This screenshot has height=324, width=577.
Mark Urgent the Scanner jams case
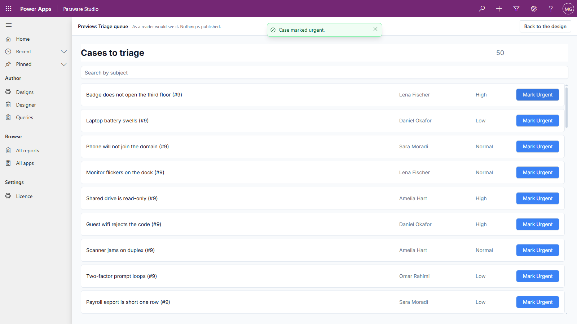[538, 250]
